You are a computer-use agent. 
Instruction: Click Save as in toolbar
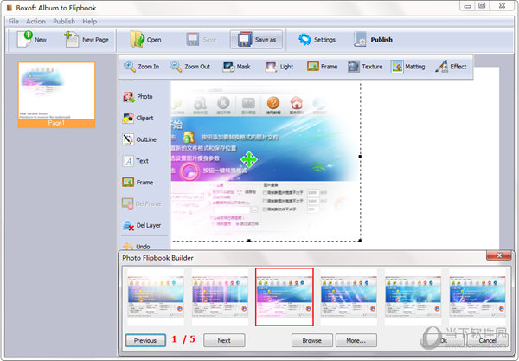click(x=257, y=40)
